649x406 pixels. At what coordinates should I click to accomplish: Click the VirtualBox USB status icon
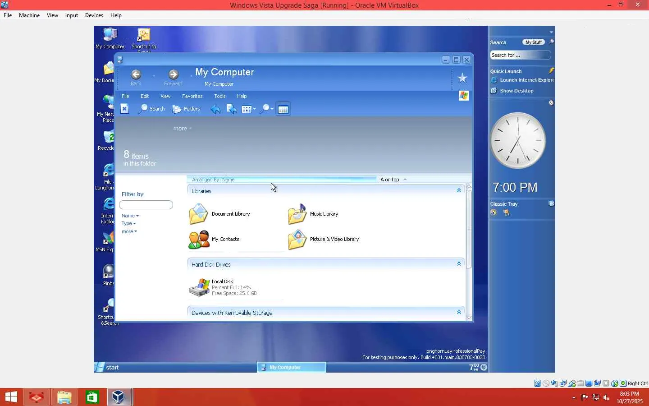(572, 383)
